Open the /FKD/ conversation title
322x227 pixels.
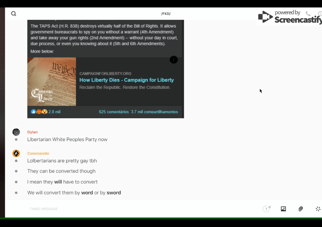pyautogui.click(x=166, y=14)
